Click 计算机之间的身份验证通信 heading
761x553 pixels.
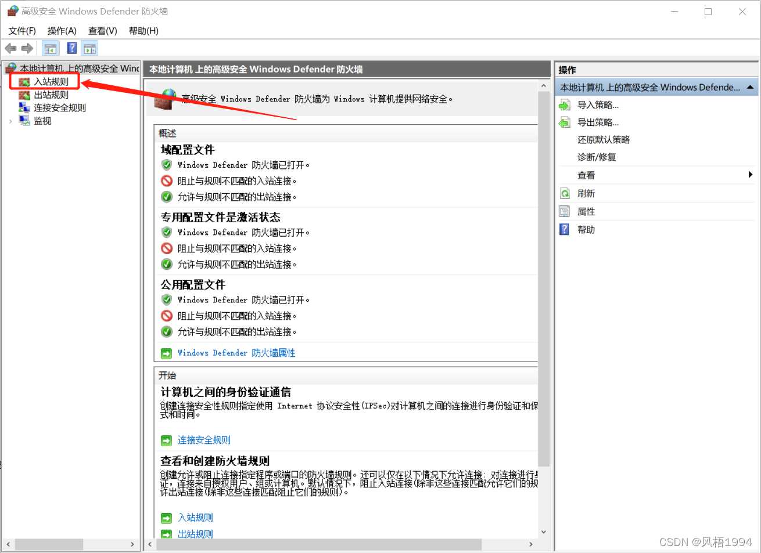[225, 392]
